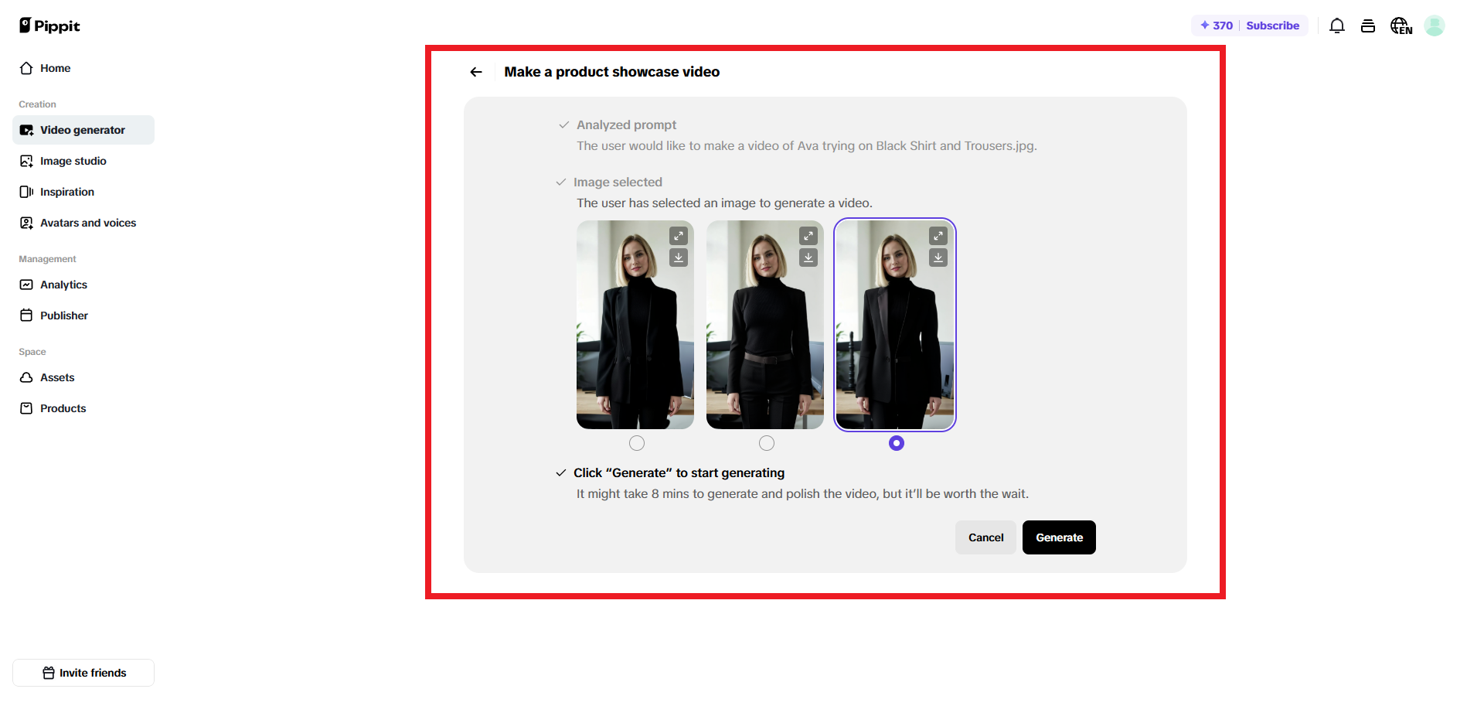This screenshot has width=1484, height=706.
Task: Click the Invite friends button
Action: coord(83,673)
